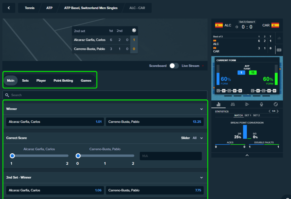The image size is (291, 199).
Task: Switch Correct Score view to Slider
Action: pos(185,138)
